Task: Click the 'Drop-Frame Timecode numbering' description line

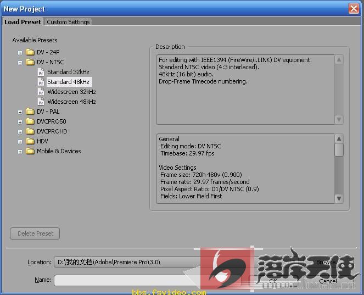Action: point(203,81)
